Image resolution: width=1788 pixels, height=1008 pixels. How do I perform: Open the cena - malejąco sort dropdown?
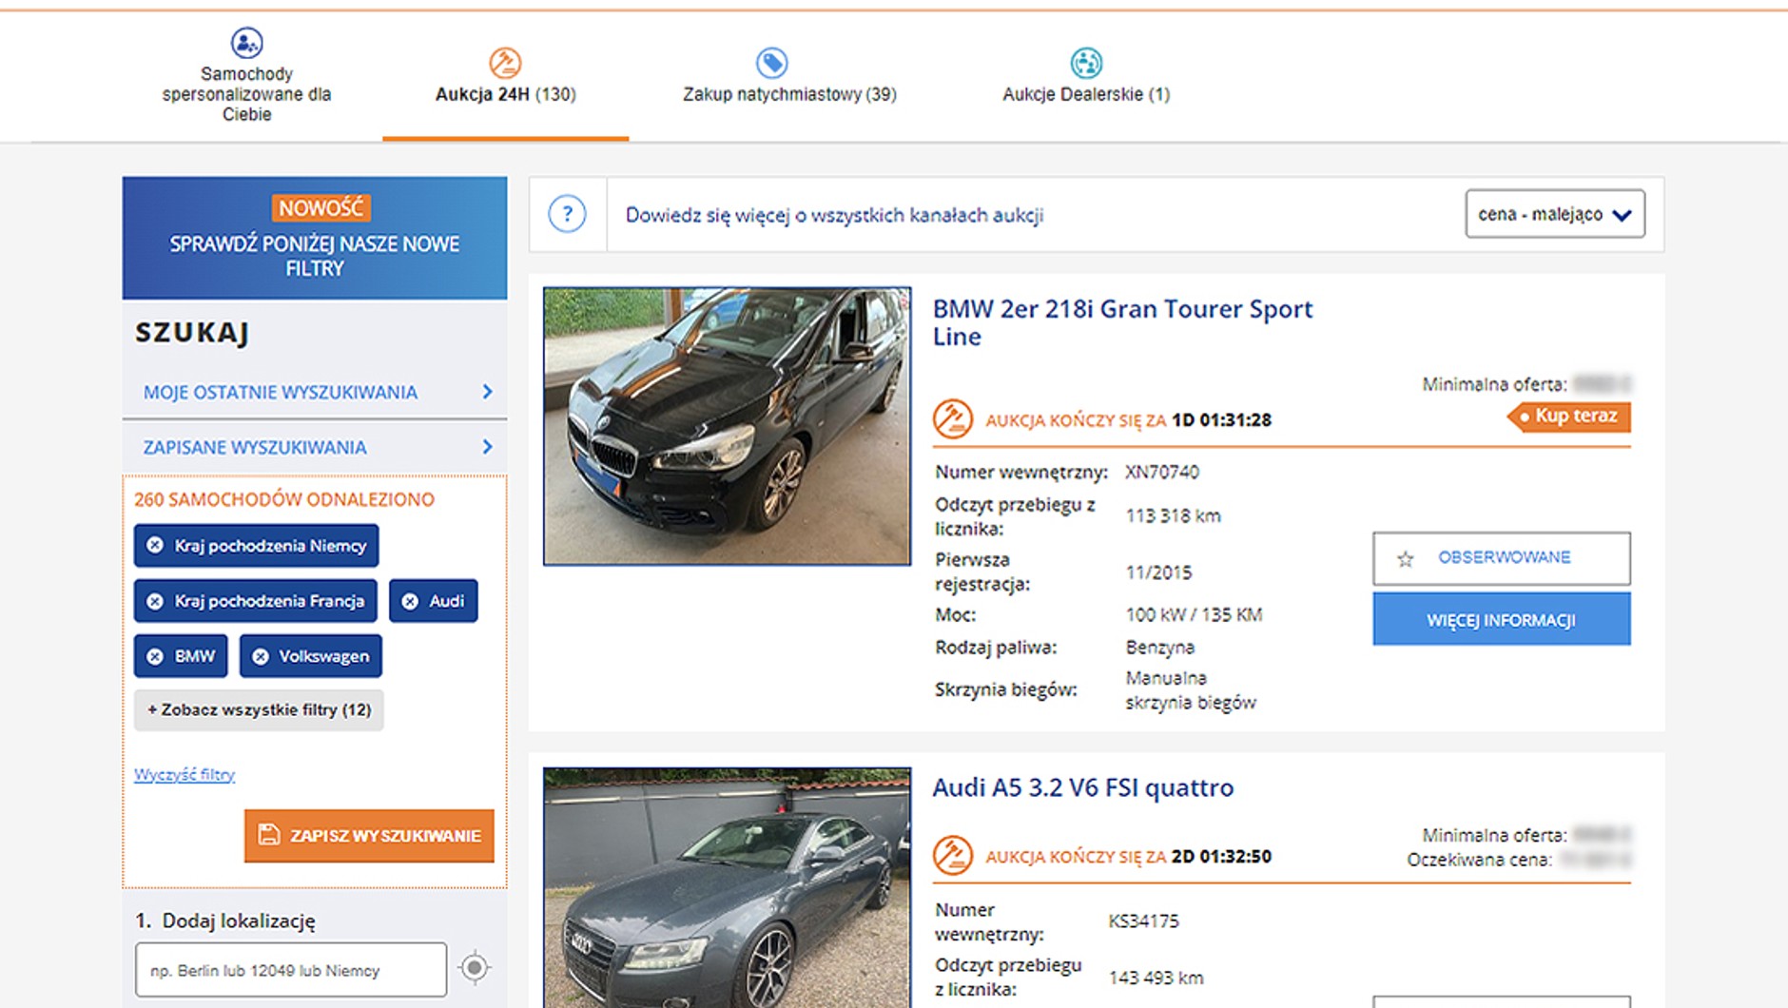coord(1555,214)
